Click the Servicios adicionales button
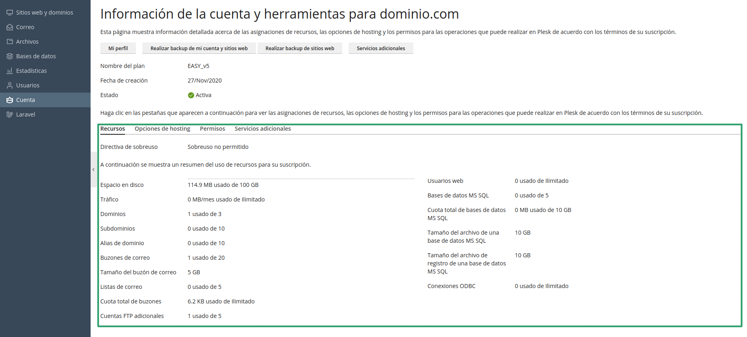 pos(381,48)
